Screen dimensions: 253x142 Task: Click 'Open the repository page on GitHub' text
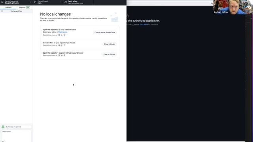[x=63, y=53]
